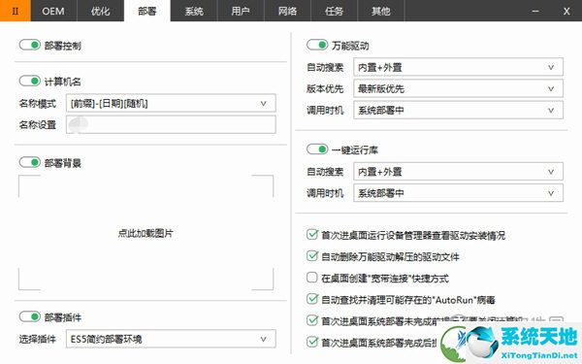The image size is (582, 364).
Task: Close the window with X
Action: click(566, 11)
